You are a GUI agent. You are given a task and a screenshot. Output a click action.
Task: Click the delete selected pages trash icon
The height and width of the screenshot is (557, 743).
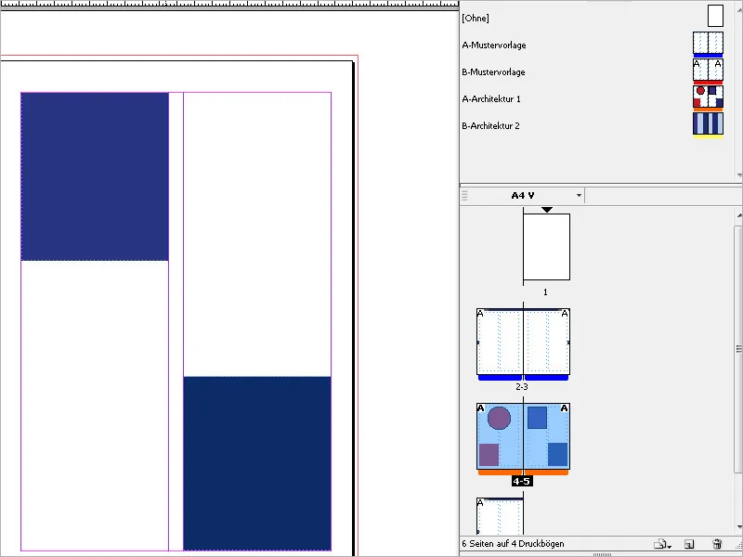tap(717, 544)
